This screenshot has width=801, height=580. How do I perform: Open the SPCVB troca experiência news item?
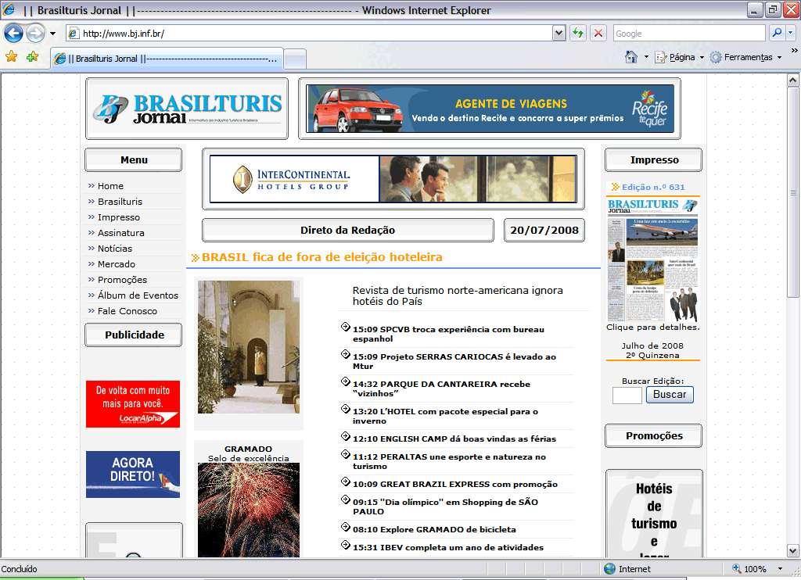tap(448, 334)
